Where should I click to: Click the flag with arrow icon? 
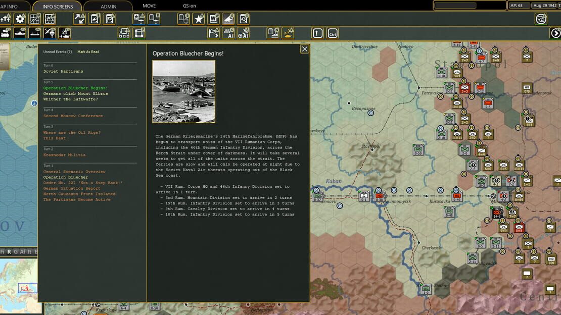point(214,33)
